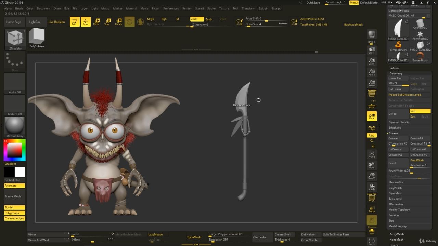Open the Zplugin menu

pyautogui.click(x=263, y=8)
